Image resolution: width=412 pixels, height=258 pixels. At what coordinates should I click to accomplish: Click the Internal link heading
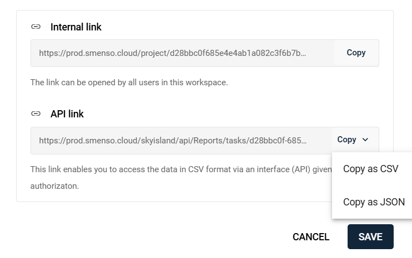pos(76,27)
